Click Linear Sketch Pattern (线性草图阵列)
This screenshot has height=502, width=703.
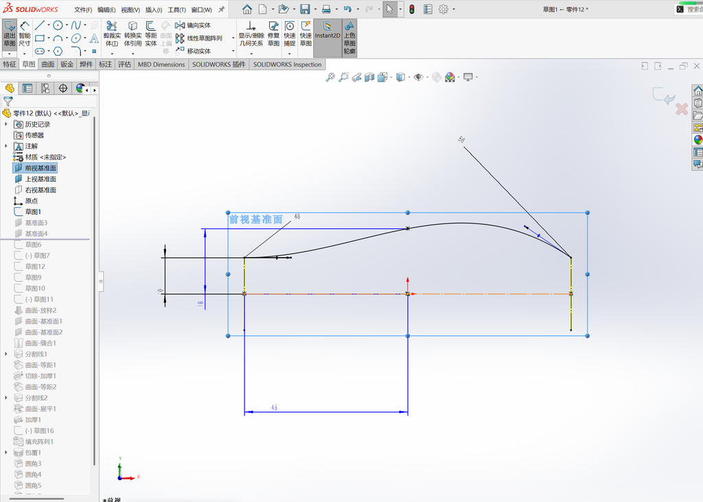pyautogui.click(x=198, y=38)
